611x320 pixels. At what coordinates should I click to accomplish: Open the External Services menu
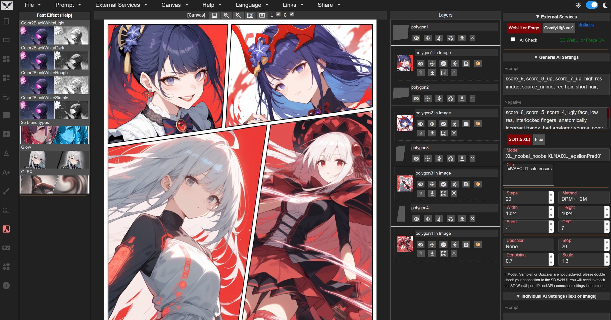[x=118, y=5]
